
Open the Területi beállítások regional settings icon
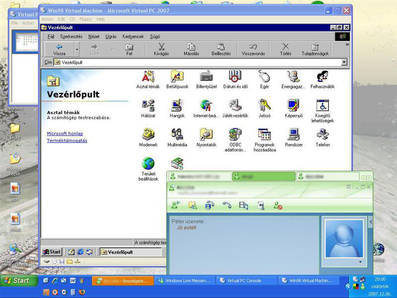148,169
